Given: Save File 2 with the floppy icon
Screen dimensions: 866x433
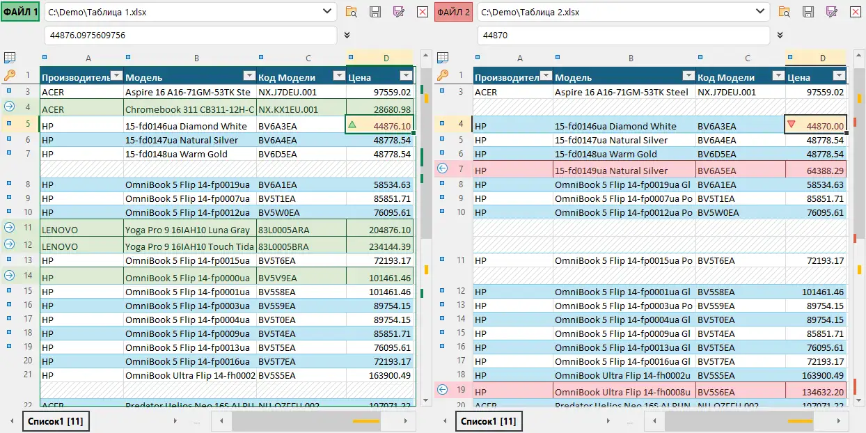Looking at the screenshot, I should 808,12.
